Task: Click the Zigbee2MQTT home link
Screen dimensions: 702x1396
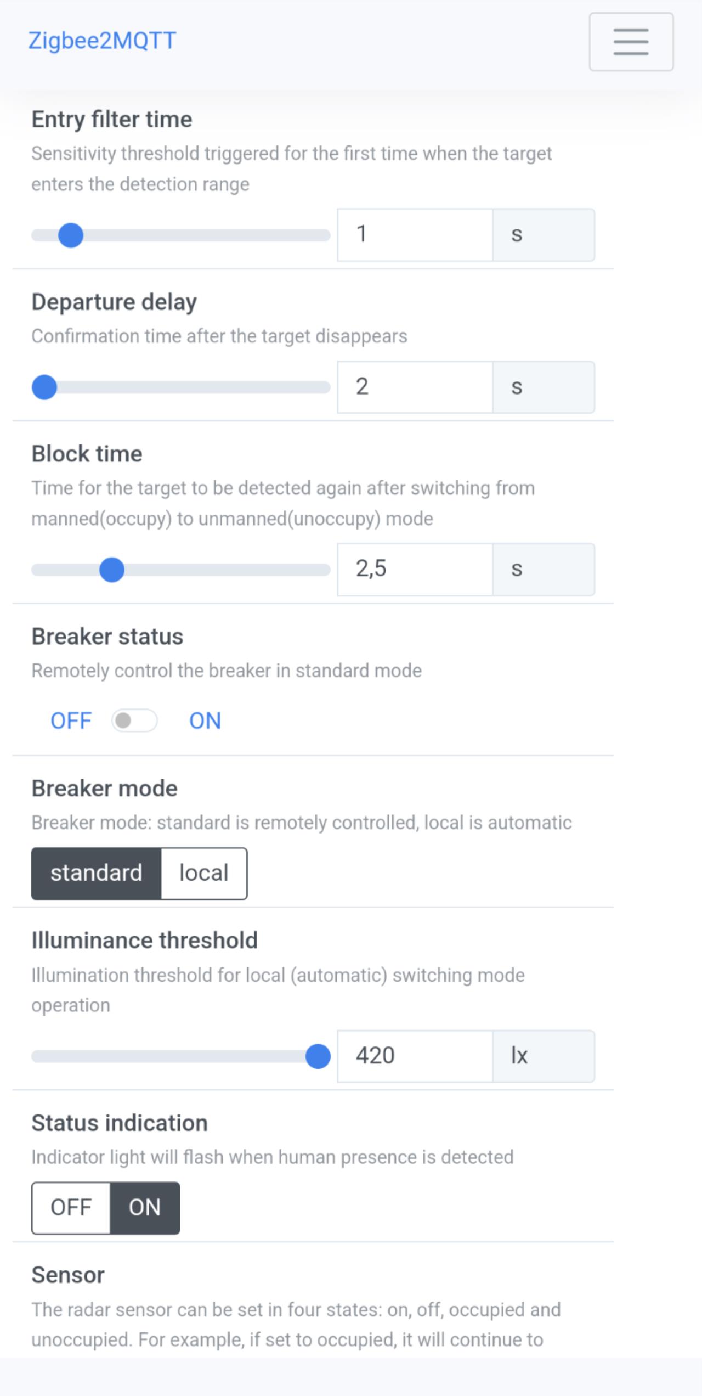Action: coord(102,41)
